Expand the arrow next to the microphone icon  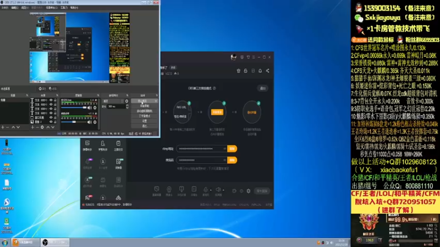click(211, 190)
